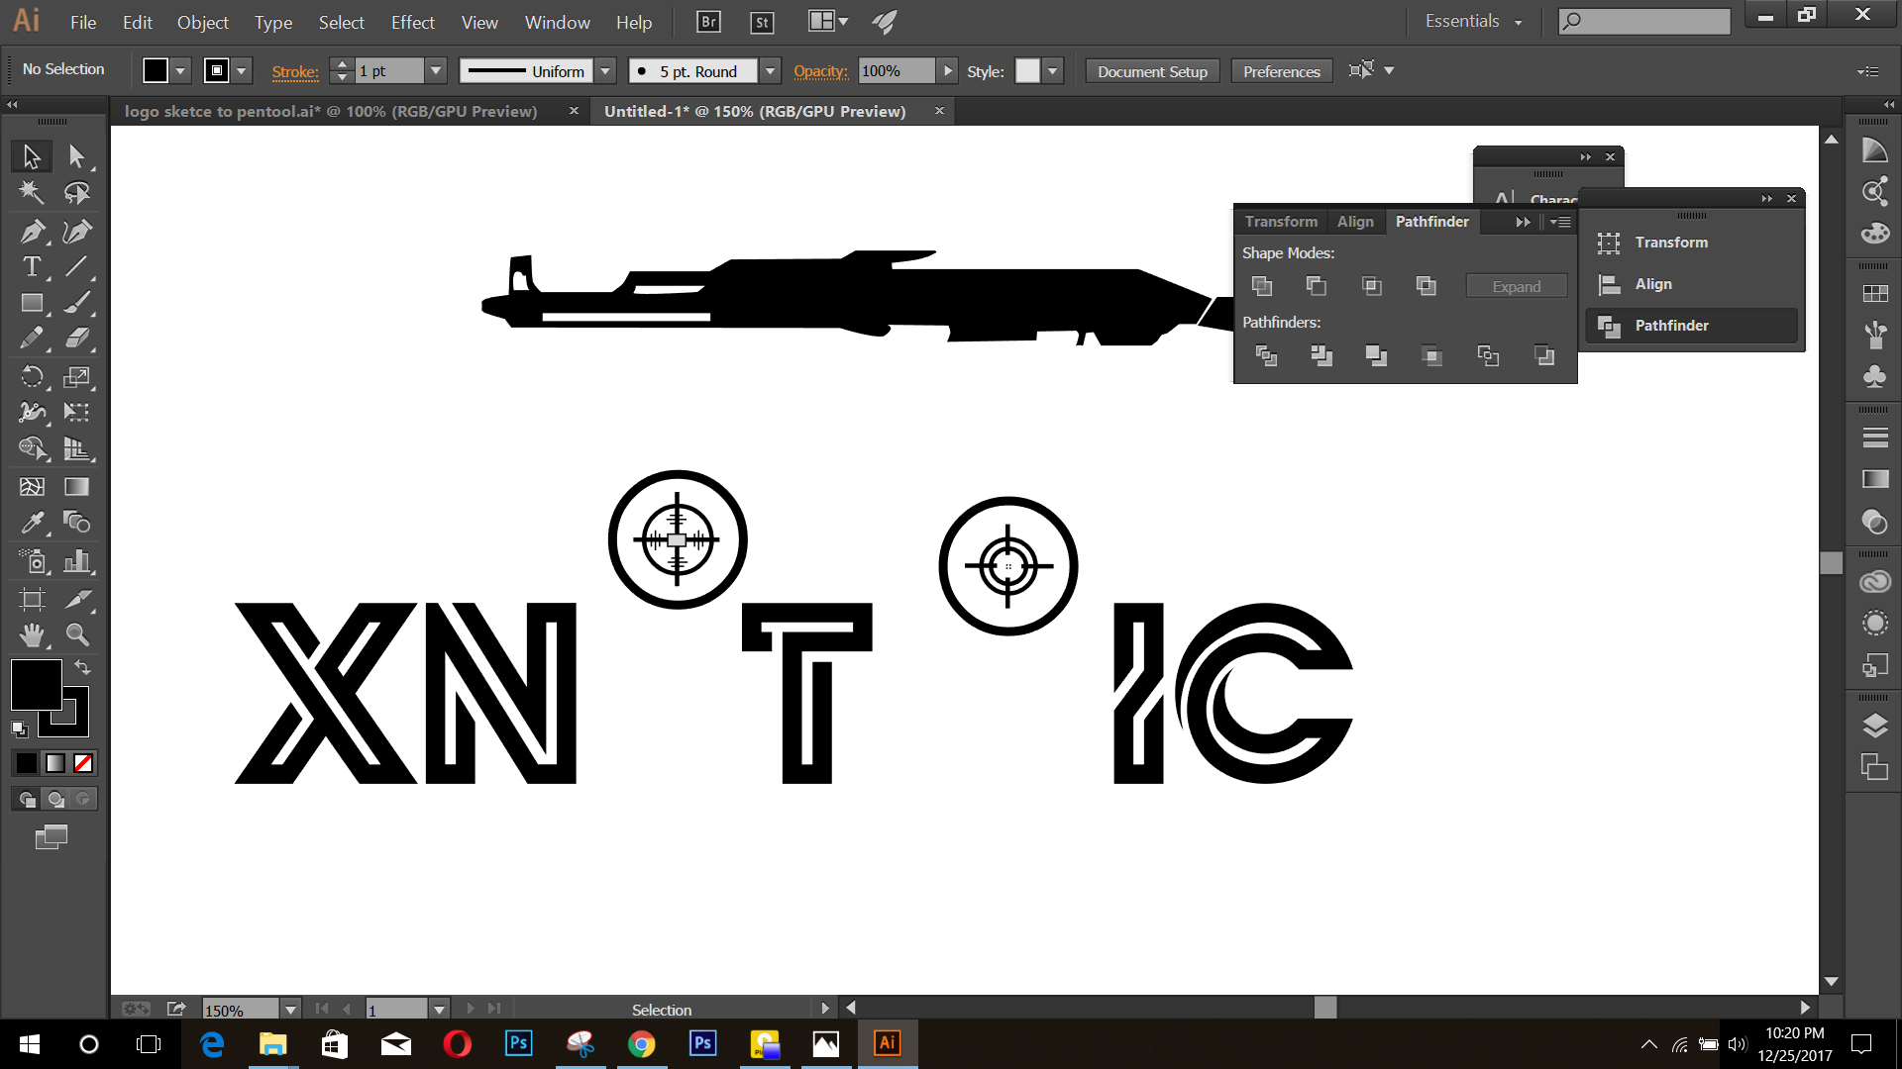1902x1069 pixels.
Task: Choose the Hand tool
Action: coord(32,634)
